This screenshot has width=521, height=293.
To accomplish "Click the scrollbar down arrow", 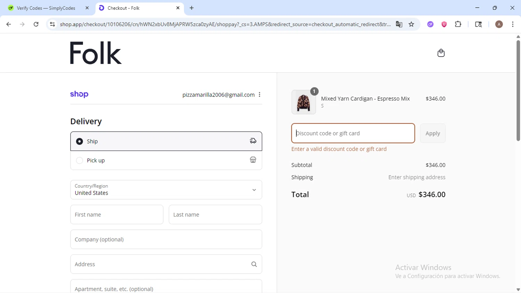I will coord(518,290).
